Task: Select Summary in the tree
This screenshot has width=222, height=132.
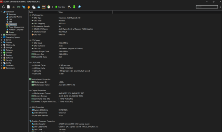Action: click(x=13, y=14)
